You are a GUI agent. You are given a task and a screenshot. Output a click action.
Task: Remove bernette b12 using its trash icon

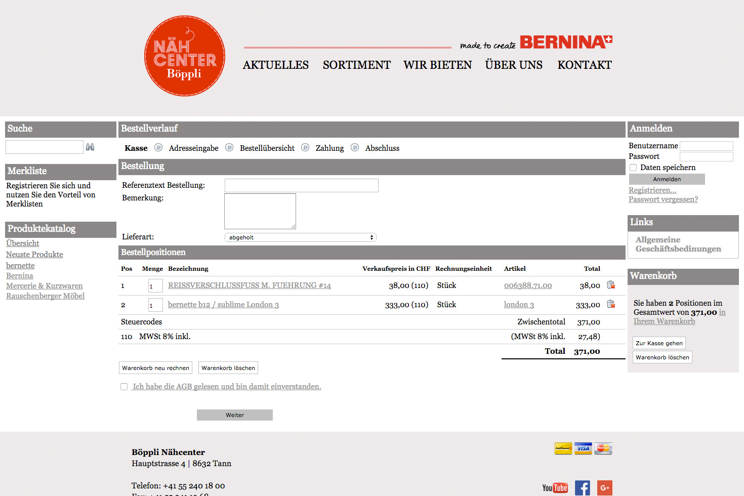point(611,304)
